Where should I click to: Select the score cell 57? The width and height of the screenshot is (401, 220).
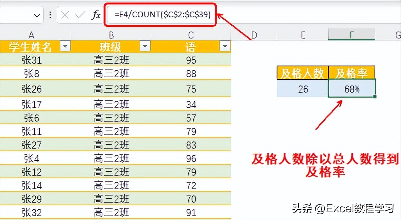point(191,118)
